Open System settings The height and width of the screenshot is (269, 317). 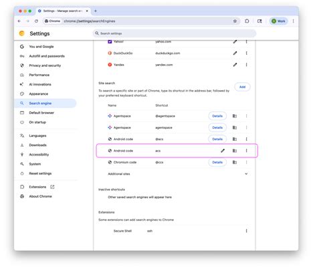point(35,164)
